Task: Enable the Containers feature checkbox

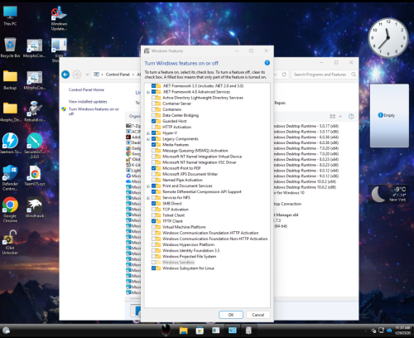Action: [153, 109]
